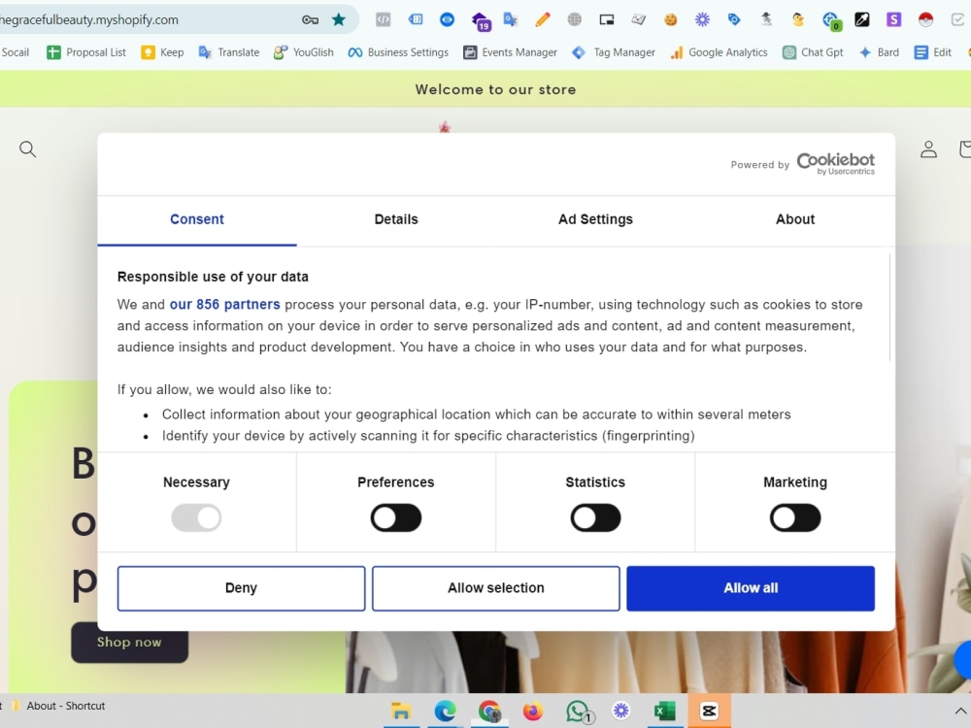Click the duck-shaped extension icon
Image resolution: width=971 pixels, height=728 pixels.
pos(798,19)
